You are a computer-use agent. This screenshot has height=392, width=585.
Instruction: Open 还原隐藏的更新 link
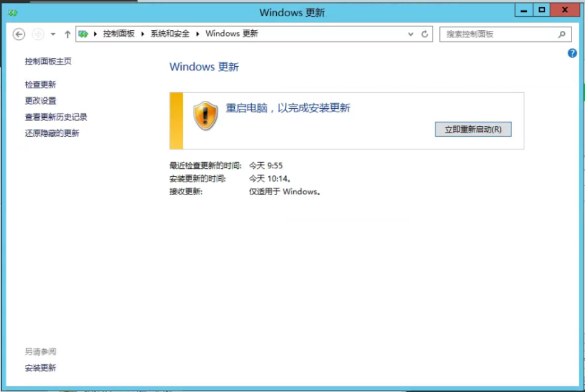[x=52, y=133]
